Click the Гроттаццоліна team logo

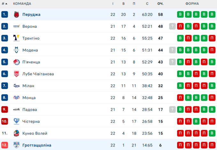[x=16, y=145]
